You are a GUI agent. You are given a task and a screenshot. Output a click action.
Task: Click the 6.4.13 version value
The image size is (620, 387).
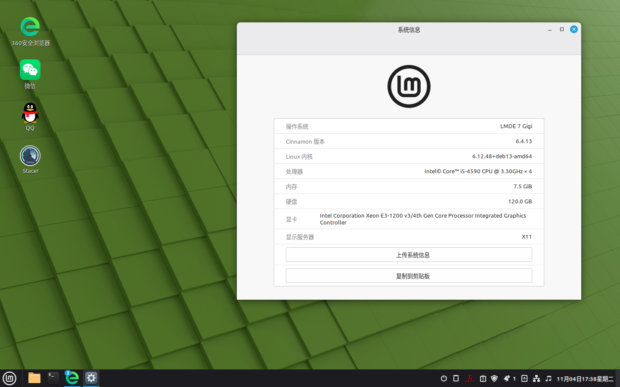coord(524,141)
